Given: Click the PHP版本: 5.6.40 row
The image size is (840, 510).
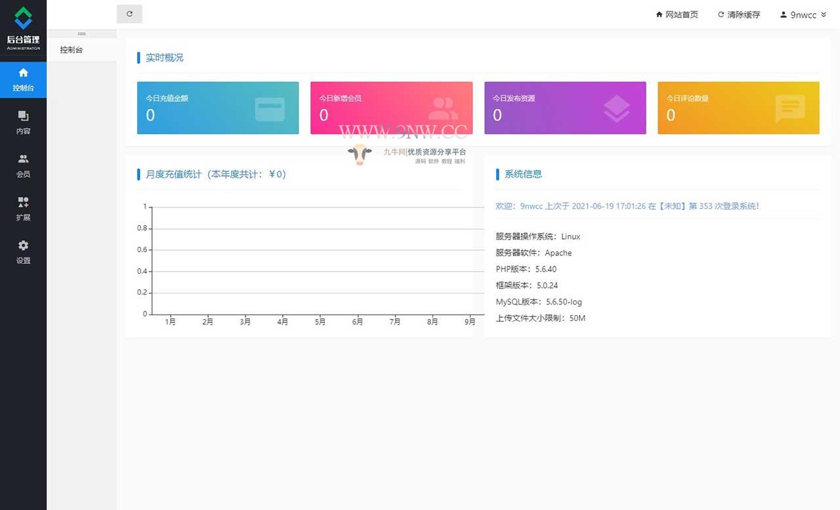Looking at the screenshot, I should click(x=526, y=269).
